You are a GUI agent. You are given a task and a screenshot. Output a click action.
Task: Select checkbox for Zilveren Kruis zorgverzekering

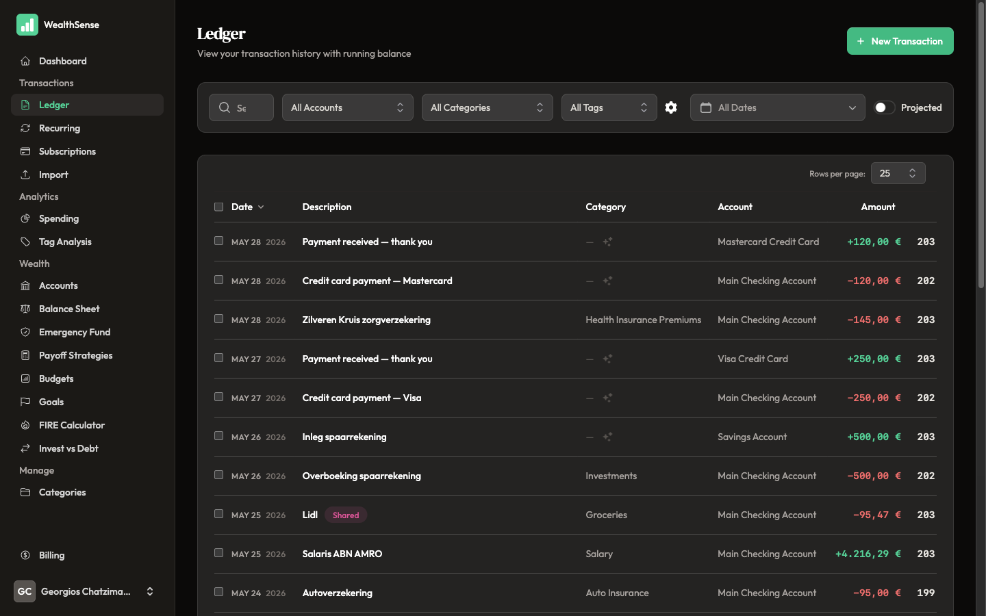[218, 319]
